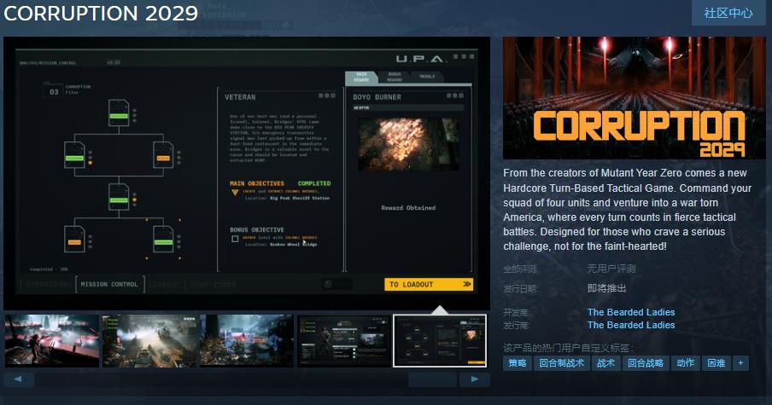Open the fourth thumbnail showing loadout screen

[x=343, y=340]
